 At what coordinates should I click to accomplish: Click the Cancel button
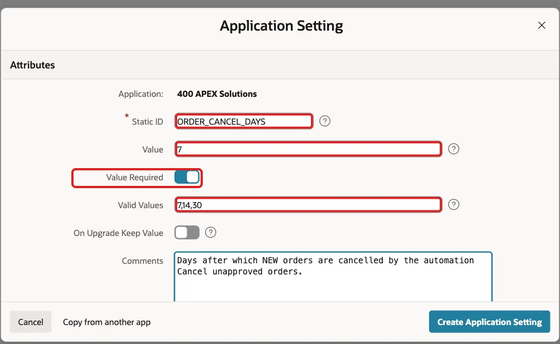(x=31, y=322)
